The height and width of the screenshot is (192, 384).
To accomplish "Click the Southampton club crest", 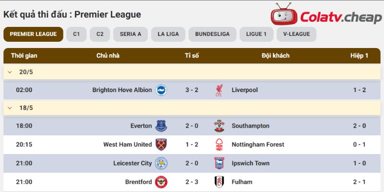I will coord(219,126).
